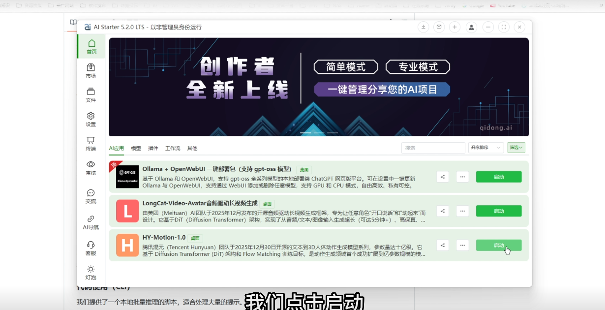Switch to the 模型 tab
The height and width of the screenshot is (310, 605).
136,148
